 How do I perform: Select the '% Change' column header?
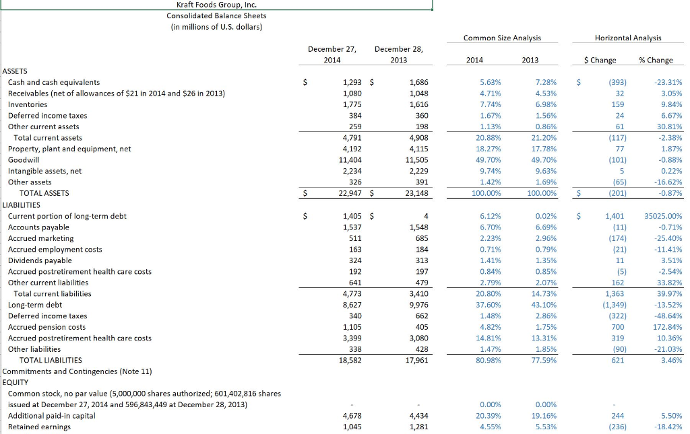pyautogui.click(x=656, y=60)
